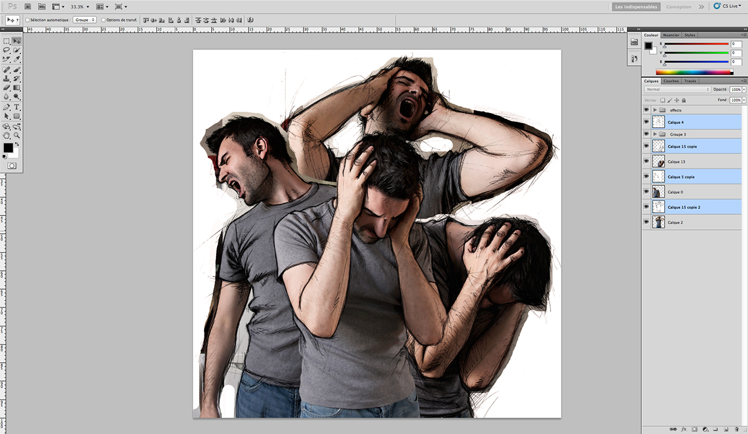
Task: Select the Lasso tool
Action: click(x=7, y=51)
